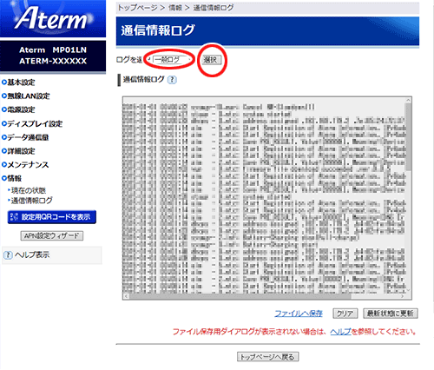Click the ファイルへ保存 link
434x370 pixels.
click(299, 314)
